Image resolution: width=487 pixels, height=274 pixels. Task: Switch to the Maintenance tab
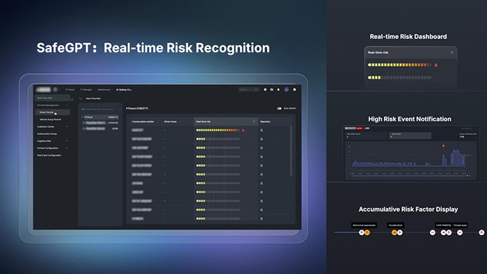(x=104, y=90)
